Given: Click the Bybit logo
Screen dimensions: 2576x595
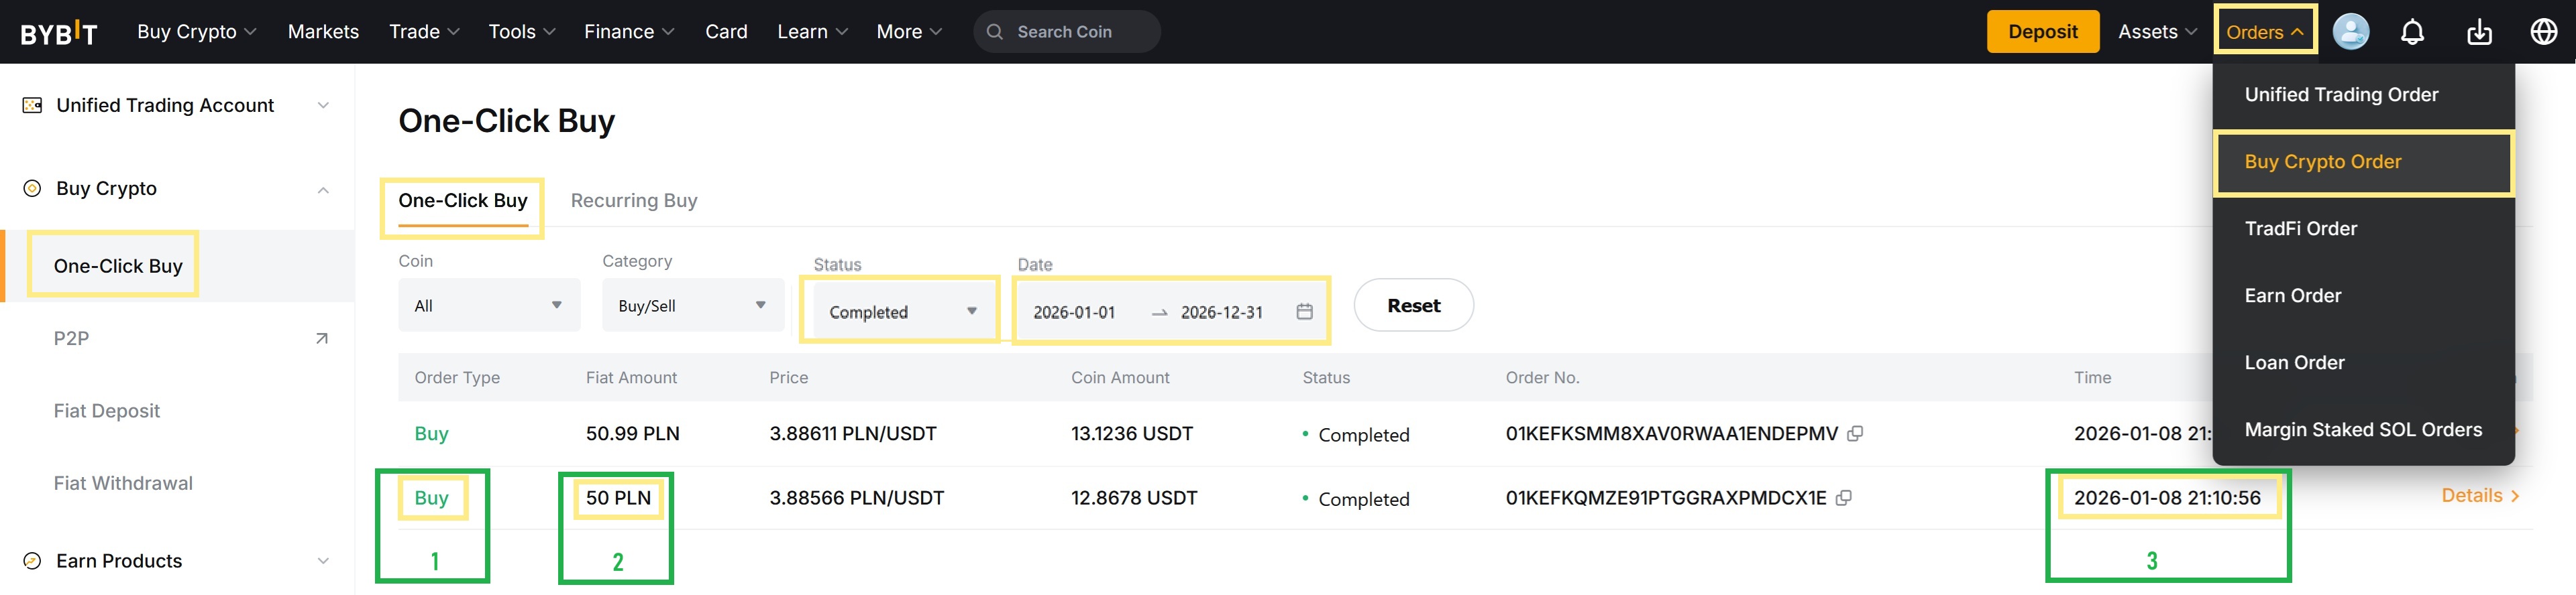Looking at the screenshot, I should (x=59, y=32).
